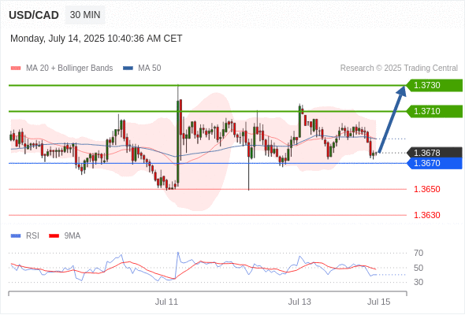
Task: Click the blue 1.3670 pivot label
Action: [x=434, y=163]
